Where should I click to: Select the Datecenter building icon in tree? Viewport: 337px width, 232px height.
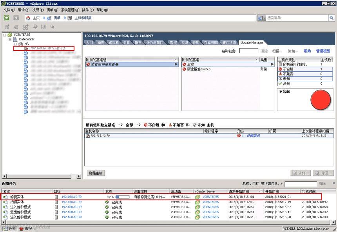point(15,39)
